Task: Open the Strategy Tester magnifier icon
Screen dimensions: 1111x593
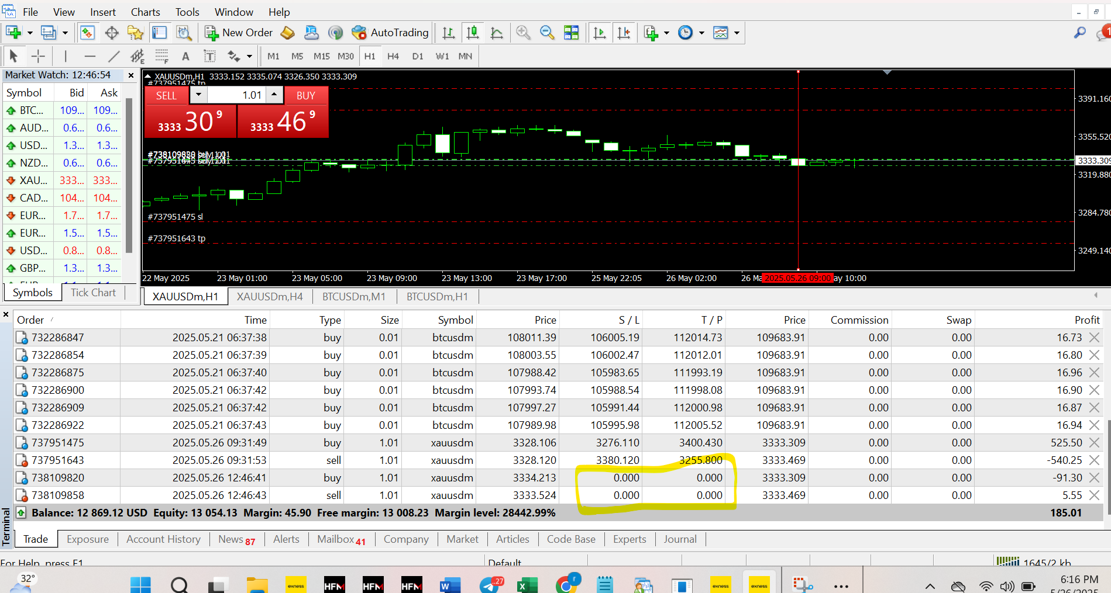Action: click(x=184, y=33)
